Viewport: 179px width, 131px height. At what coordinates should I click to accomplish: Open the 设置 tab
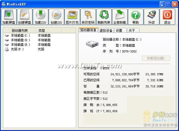[x=119, y=30]
